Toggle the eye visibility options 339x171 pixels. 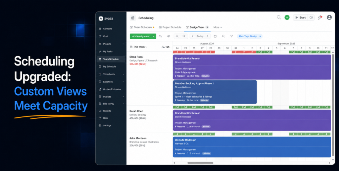pos(169,36)
